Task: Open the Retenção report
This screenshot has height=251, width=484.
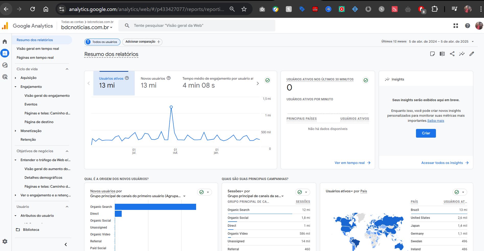Action: click(28, 139)
